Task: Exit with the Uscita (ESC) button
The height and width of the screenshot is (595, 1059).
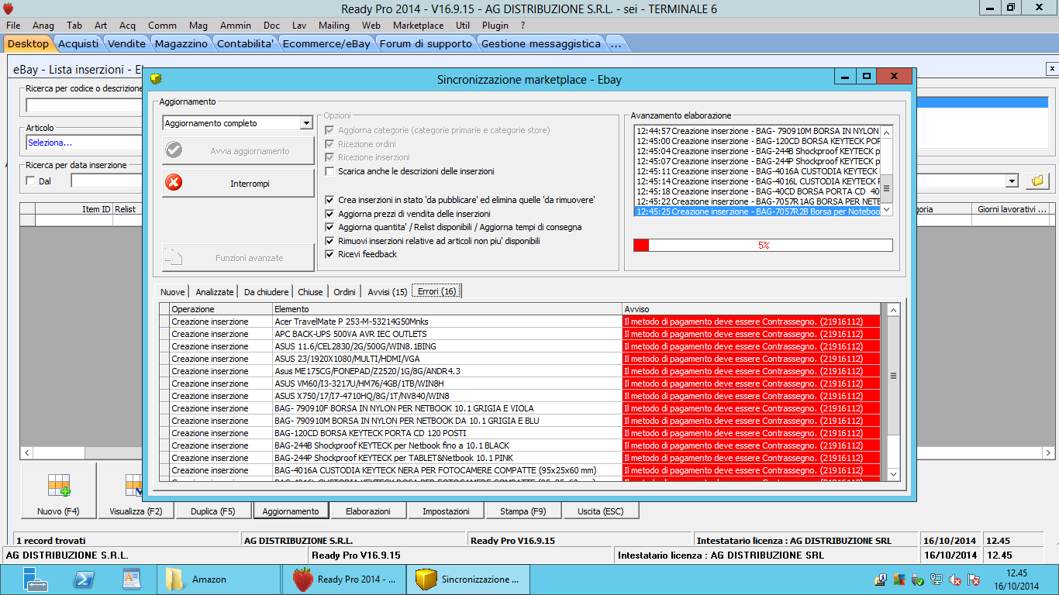Action: [x=601, y=511]
